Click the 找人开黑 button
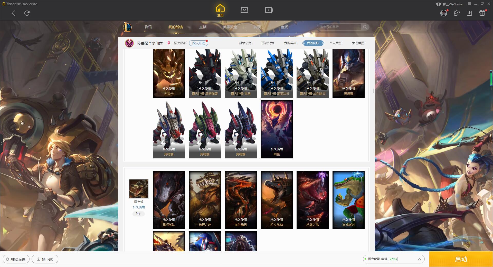 point(198,43)
